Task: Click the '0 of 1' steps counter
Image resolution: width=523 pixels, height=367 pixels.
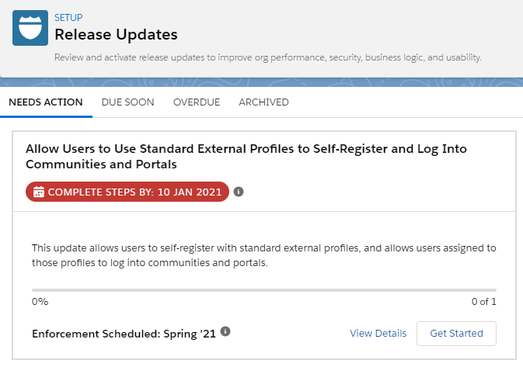Action: click(483, 302)
